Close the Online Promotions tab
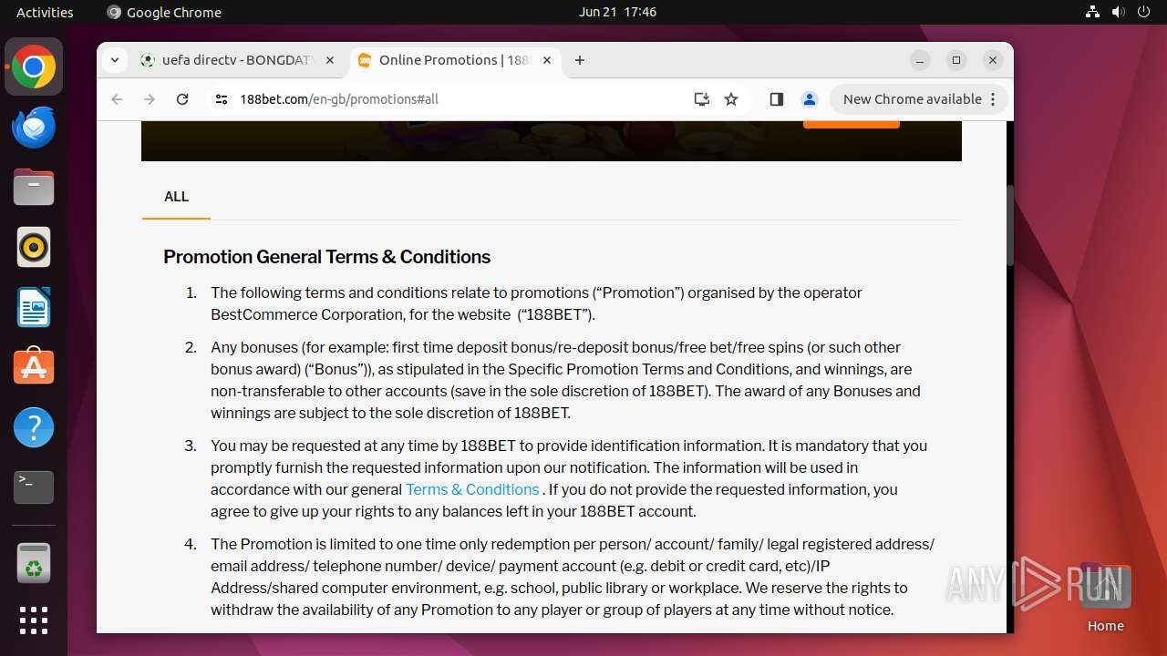The height and width of the screenshot is (656, 1167). pyautogui.click(x=547, y=60)
